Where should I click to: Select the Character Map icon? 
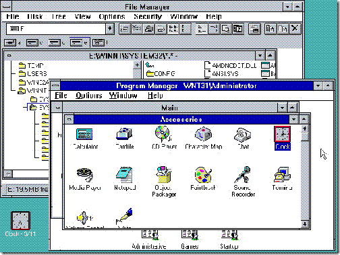204,135
